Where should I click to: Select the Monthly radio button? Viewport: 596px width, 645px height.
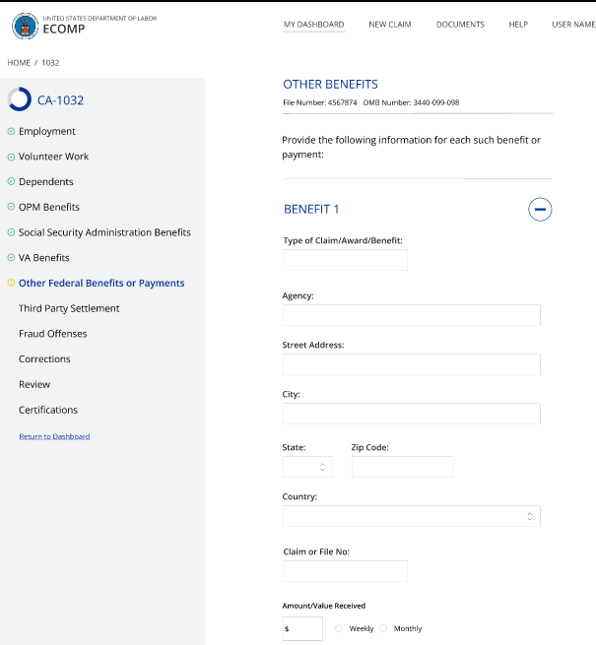[384, 628]
